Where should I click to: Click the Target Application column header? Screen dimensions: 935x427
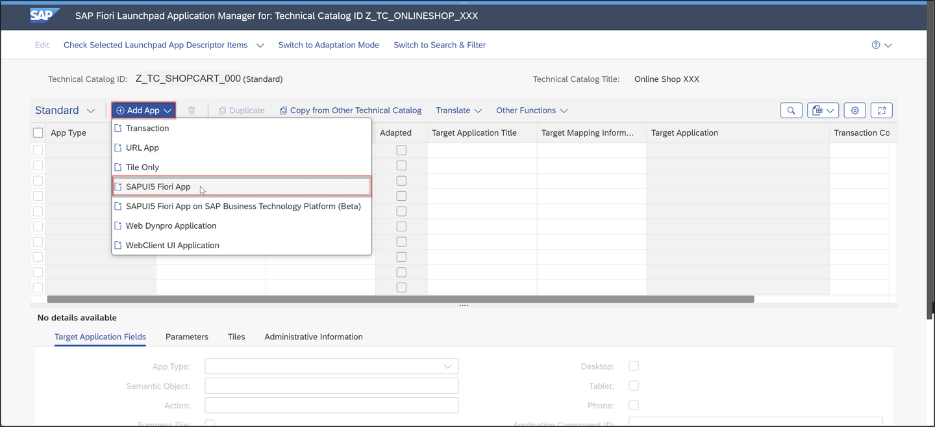(738, 133)
